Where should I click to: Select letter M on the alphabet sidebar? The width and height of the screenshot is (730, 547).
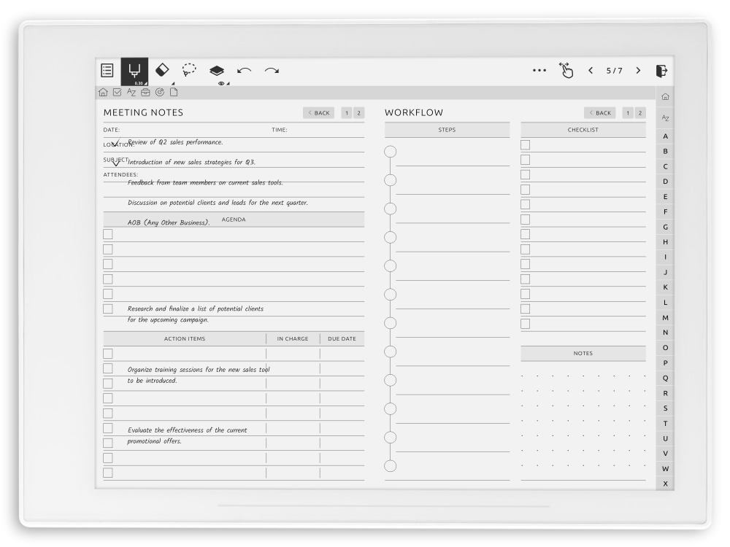[x=665, y=317]
